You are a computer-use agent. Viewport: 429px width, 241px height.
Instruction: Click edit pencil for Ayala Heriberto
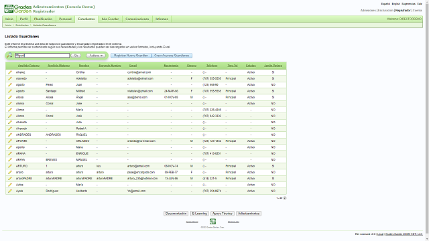tap(10, 191)
